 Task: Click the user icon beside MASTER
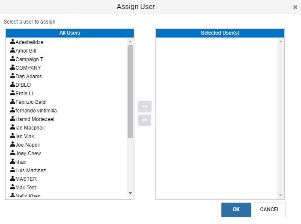tap(13, 178)
